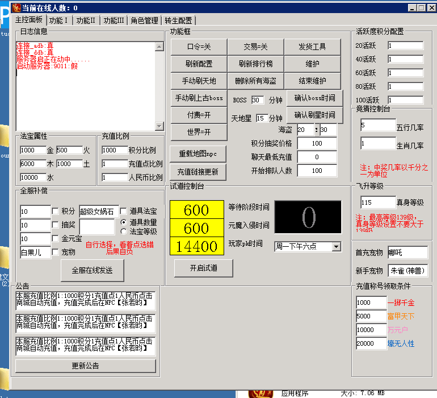437x398 pixels.
Task: Go to the 转生配置 tab
Action: pos(178,20)
